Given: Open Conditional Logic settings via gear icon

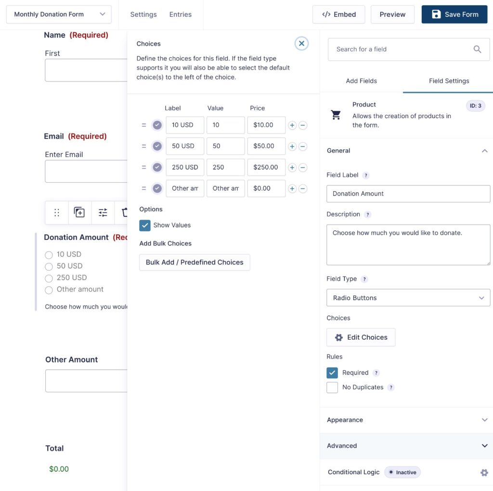Looking at the screenshot, I should pos(484,472).
